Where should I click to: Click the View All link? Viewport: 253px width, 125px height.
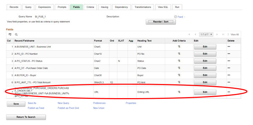(x=235, y=34)
